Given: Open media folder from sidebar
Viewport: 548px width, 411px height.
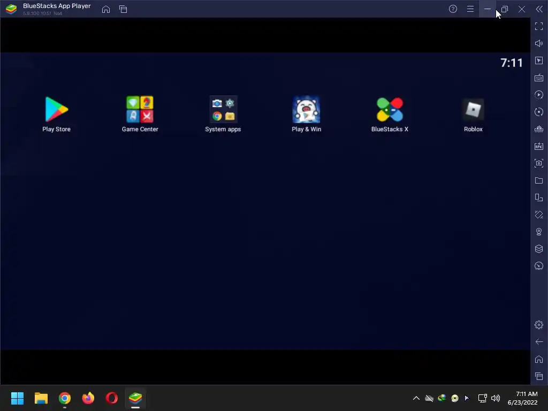Looking at the screenshot, I should click(539, 180).
